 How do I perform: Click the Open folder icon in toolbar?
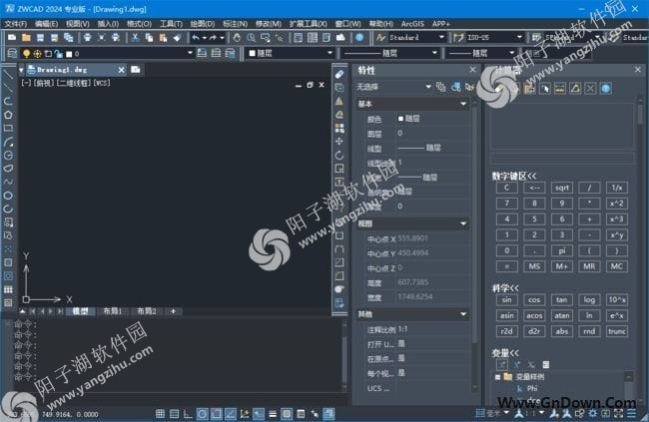[26, 38]
